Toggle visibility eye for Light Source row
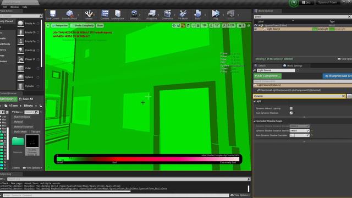Viewport: 352px width, 198px height. tap(255, 29)
